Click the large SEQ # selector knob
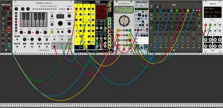This screenshot has height=108, width=223. coord(60,23)
